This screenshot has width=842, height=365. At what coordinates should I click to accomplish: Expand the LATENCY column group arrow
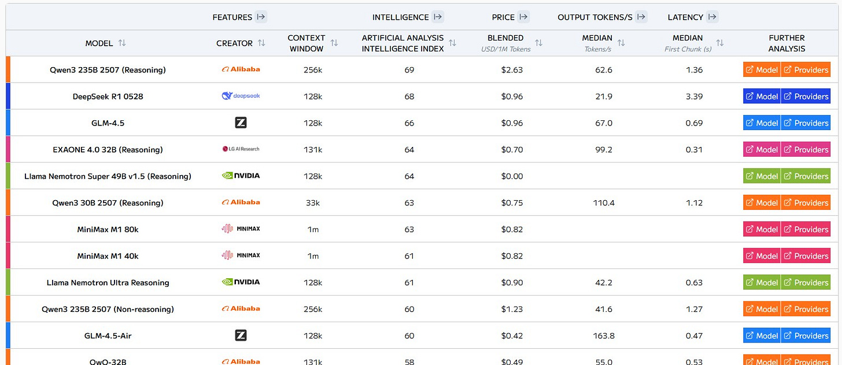[x=712, y=17]
